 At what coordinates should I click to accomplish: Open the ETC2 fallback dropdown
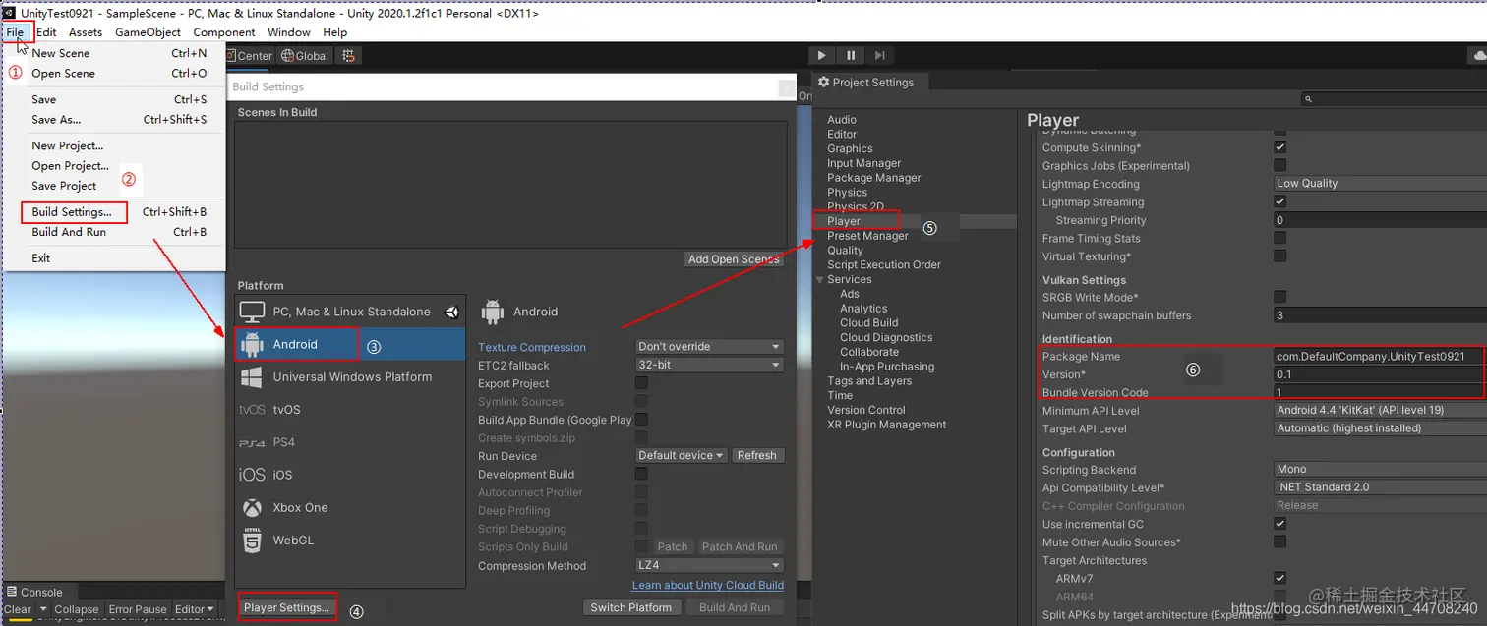(709, 365)
